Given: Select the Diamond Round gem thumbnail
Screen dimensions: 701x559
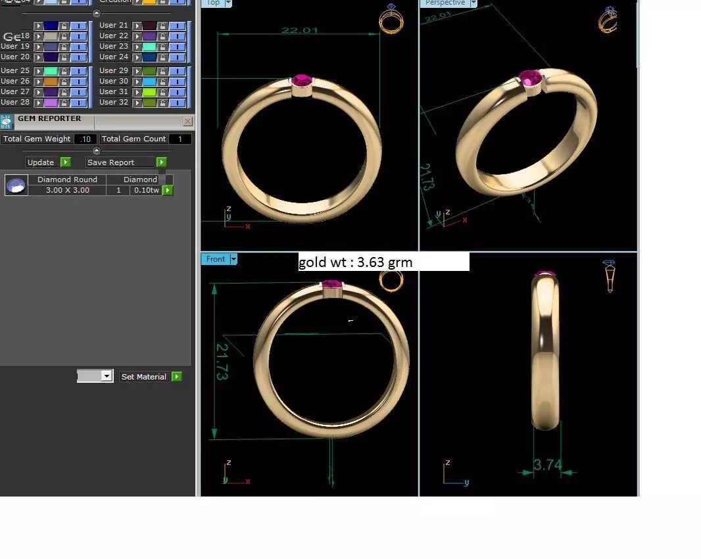Looking at the screenshot, I should [x=16, y=185].
